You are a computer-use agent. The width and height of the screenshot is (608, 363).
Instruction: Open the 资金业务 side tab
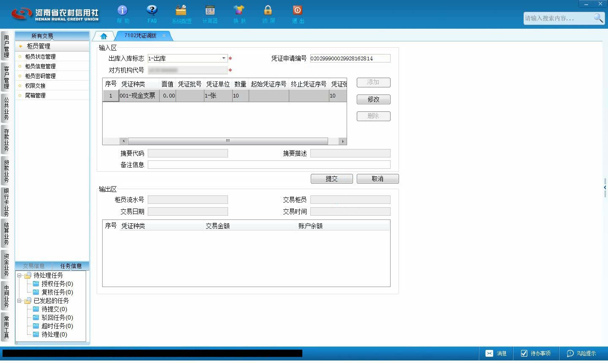(6, 265)
